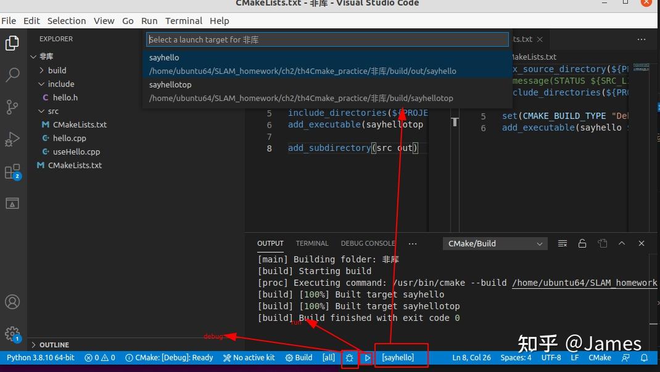Open the Explorer view in activity bar
The width and height of the screenshot is (660, 372).
point(12,43)
